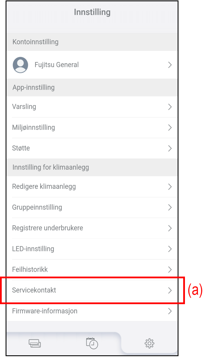Open the Fujitsu General account row

click(x=56, y=65)
